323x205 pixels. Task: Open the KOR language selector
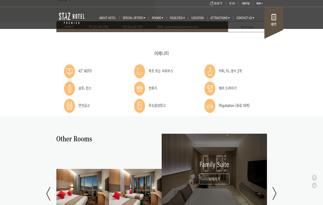coord(260,3)
